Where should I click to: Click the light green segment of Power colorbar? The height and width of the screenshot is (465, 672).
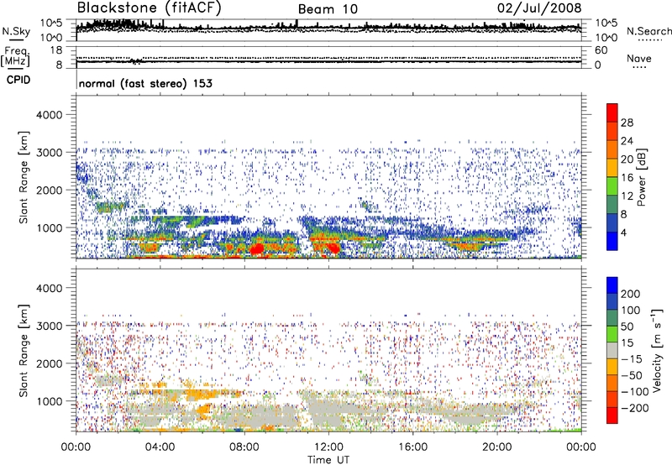tap(612, 186)
